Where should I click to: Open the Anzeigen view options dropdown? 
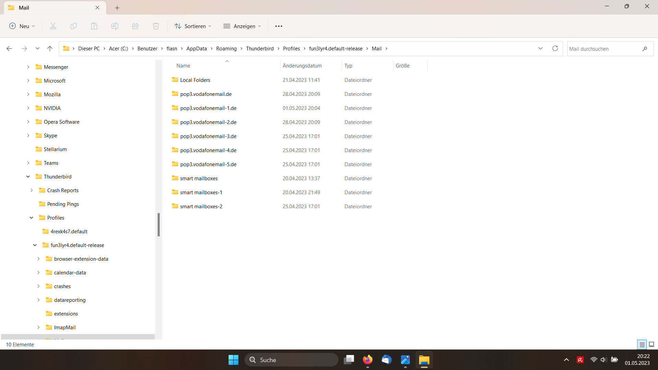[242, 26]
